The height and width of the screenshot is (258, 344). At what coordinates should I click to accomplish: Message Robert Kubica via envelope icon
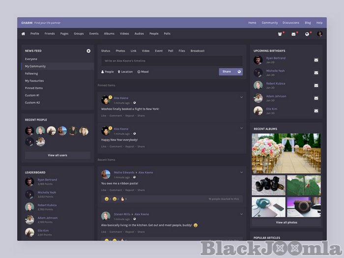pos(316,86)
